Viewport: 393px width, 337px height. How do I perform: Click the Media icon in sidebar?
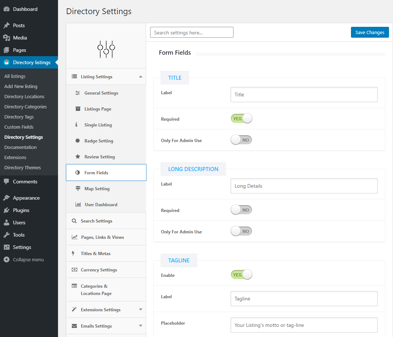click(7, 38)
